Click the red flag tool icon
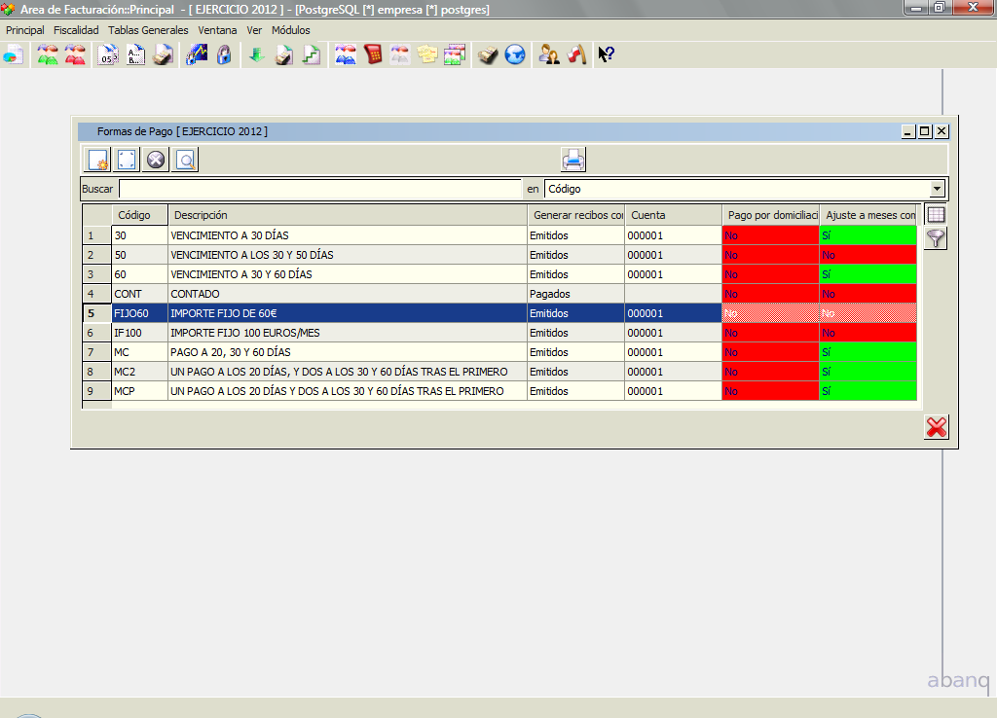 (576, 54)
